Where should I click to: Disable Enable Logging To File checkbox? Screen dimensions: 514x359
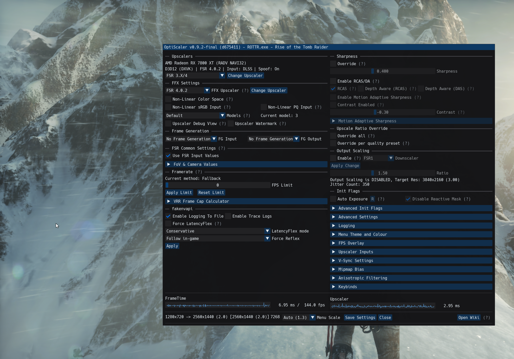coord(168,216)
